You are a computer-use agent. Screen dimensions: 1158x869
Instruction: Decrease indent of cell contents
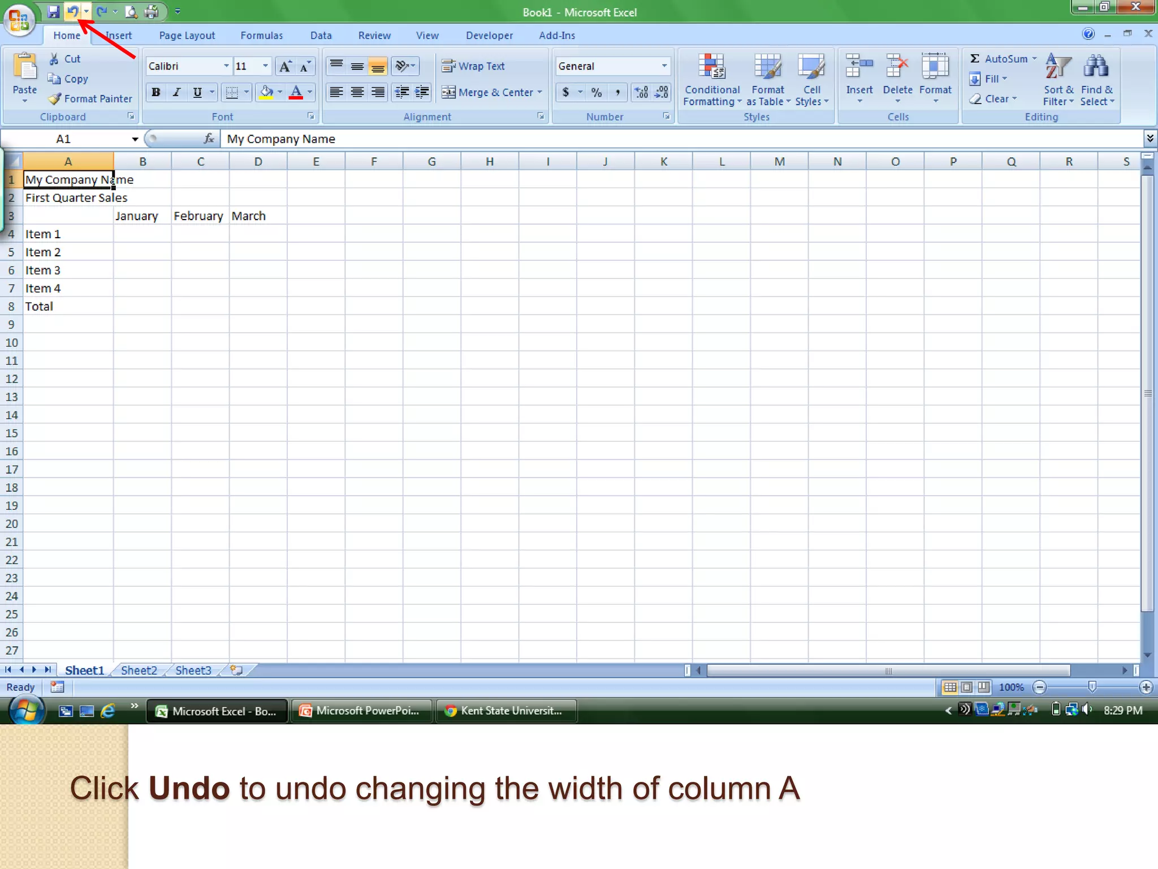[401, 92]
